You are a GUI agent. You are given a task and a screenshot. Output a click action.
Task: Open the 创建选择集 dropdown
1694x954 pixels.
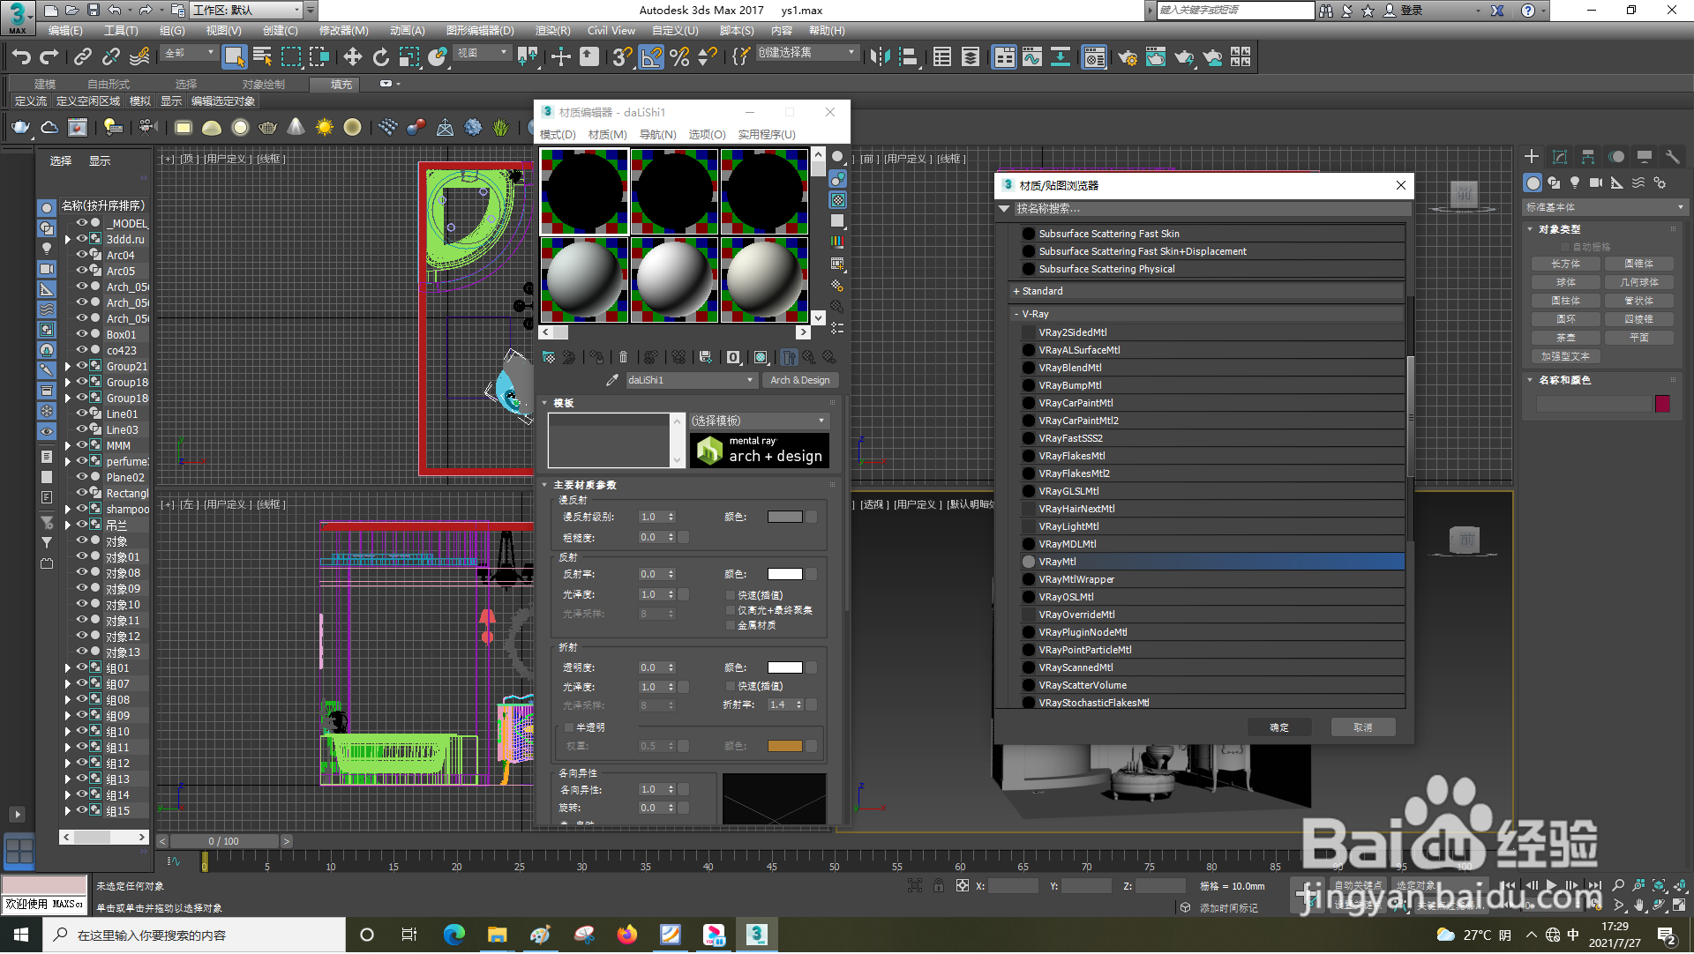click(806, 53)
